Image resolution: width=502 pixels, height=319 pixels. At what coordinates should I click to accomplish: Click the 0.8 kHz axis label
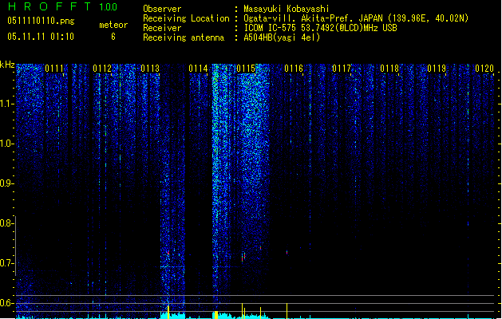(6, 223)
